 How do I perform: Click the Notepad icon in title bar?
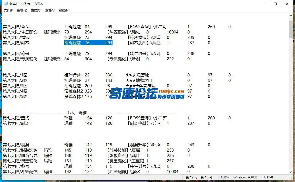pos(6,4)
